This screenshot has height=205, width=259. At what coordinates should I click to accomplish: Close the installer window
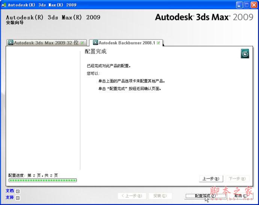click(254, 5)
